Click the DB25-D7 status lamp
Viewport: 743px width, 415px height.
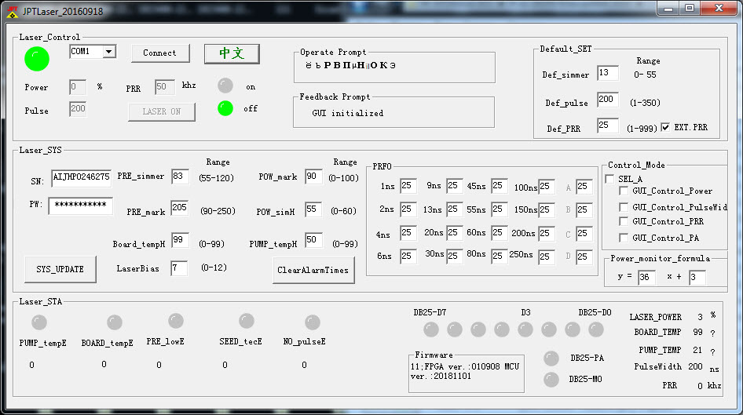point(430,329)
